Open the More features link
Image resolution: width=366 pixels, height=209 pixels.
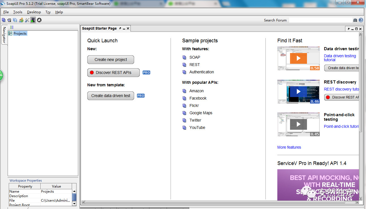[x=289, y=147]
